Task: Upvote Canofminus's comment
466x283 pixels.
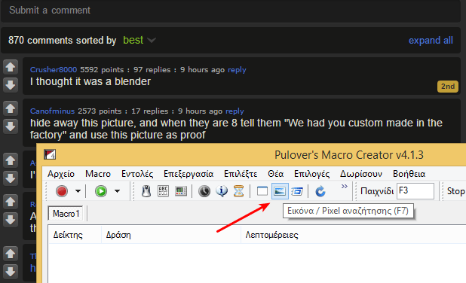Action: tap(11, 108)
